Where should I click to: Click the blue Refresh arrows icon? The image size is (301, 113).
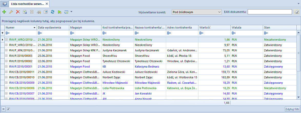52,12
